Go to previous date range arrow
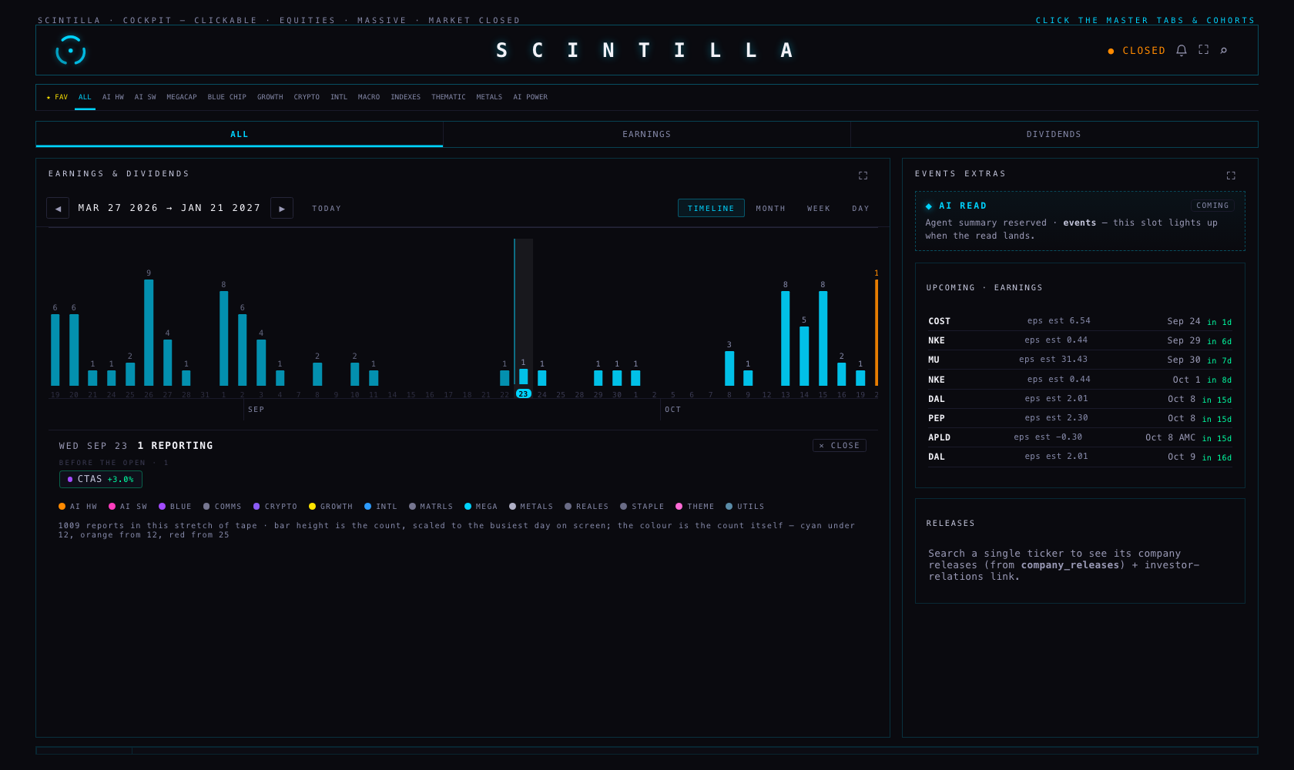The image size is (1294, 770). click(58, 208)
